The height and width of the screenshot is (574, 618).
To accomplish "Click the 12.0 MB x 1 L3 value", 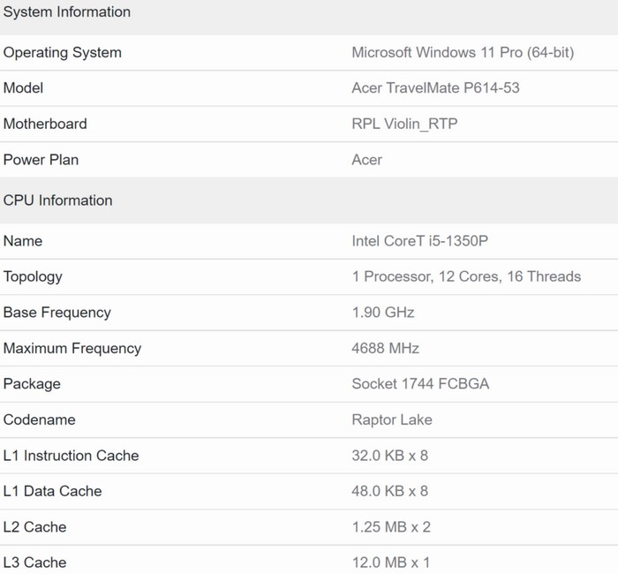I will tap(391, 563).
